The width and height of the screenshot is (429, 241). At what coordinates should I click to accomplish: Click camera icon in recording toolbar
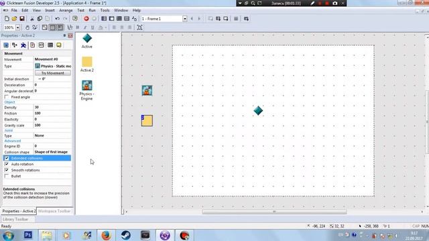pyautogui.click(x=335, y=3)
